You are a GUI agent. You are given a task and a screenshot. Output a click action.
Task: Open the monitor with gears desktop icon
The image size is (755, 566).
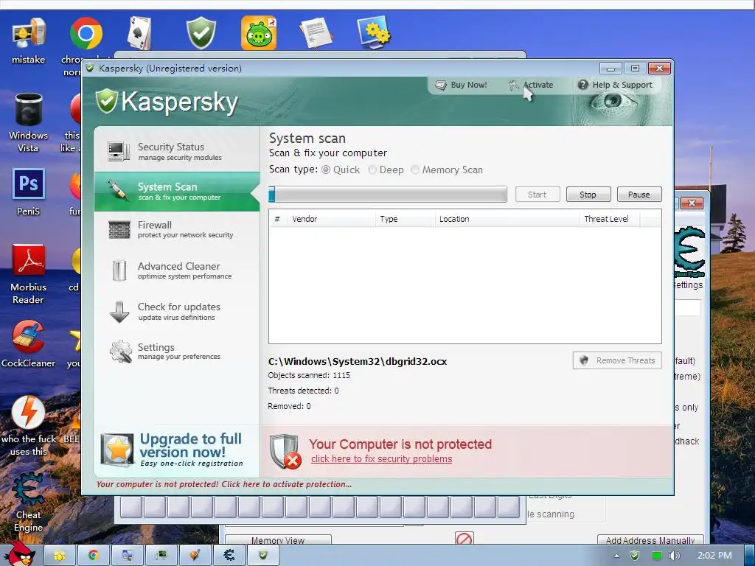[373, 32]
